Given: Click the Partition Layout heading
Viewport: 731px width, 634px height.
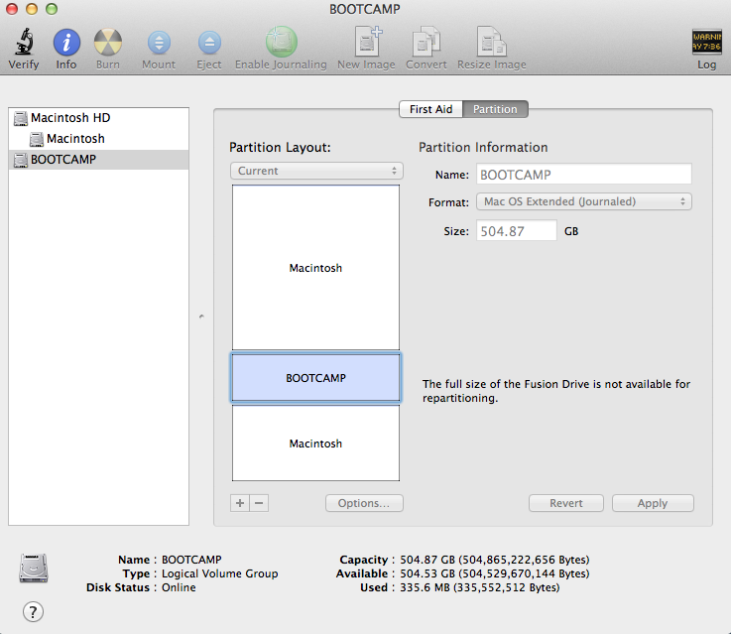Looking at the screenshot, I should tap(280, 147).
